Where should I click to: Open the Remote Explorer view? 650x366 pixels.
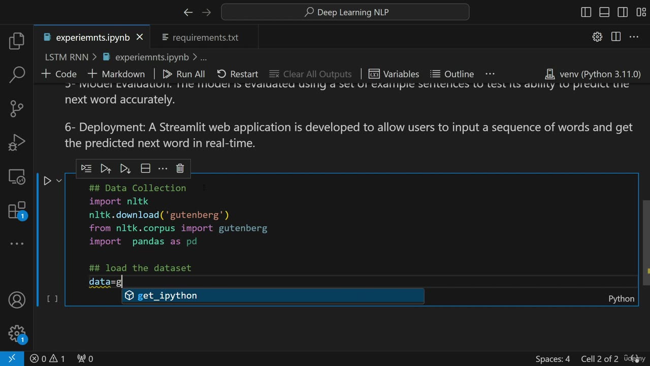[x=17, y=177]
